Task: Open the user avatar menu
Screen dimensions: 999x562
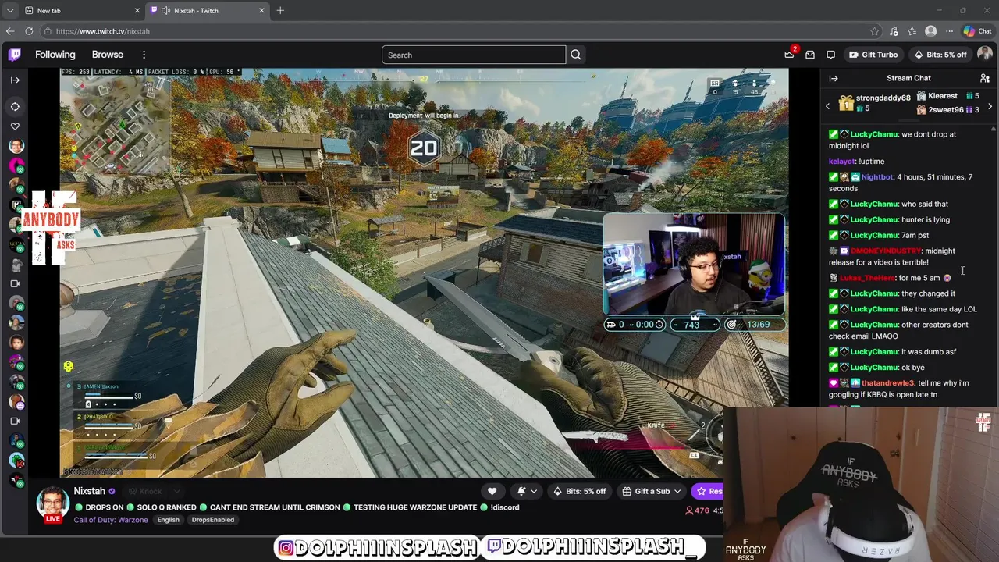Action: (984, 55)
